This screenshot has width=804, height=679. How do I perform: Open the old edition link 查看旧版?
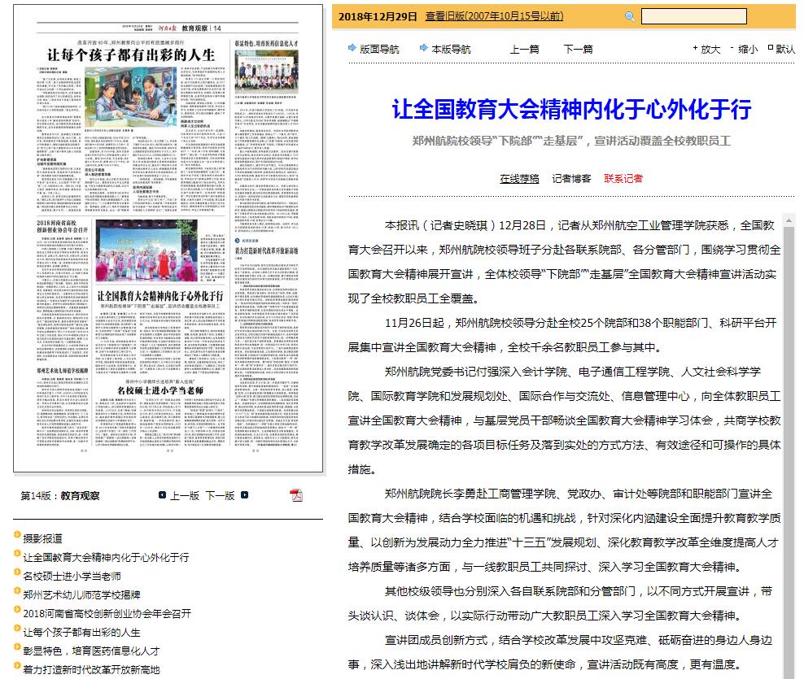tap(494, 16)
